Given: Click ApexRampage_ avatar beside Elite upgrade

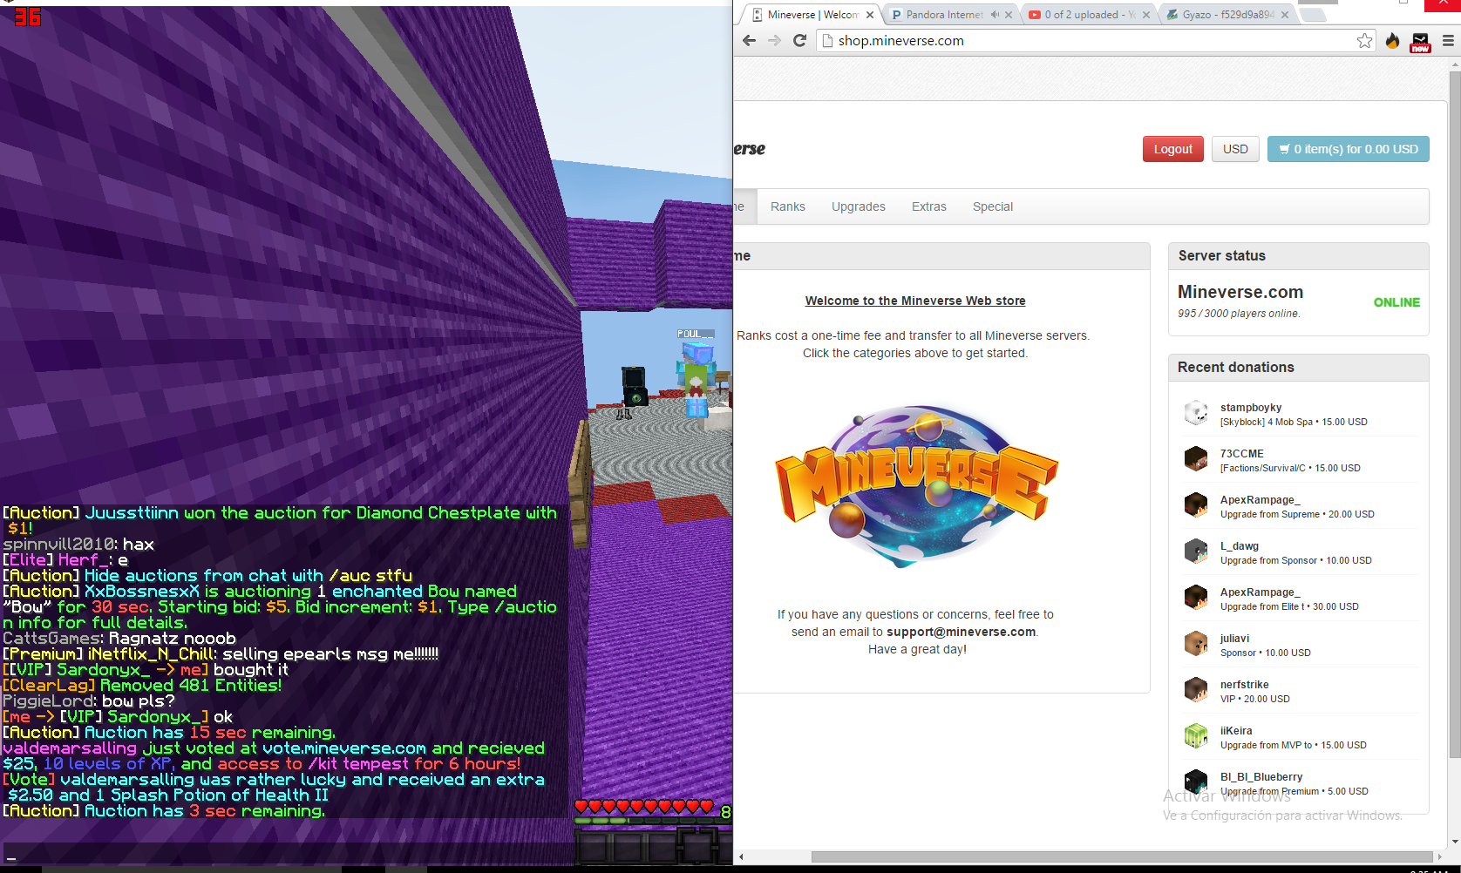Looking at the screenshot, I should coord(1196,598).
